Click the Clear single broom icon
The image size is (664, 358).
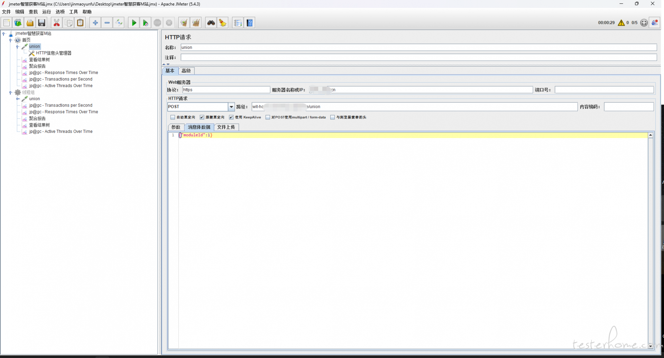tap(184, 23)
